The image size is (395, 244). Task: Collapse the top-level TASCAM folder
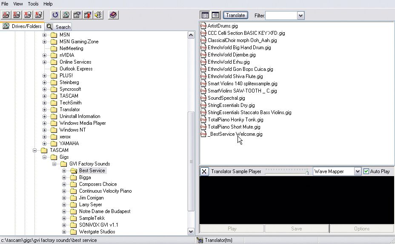coord(35,150)
